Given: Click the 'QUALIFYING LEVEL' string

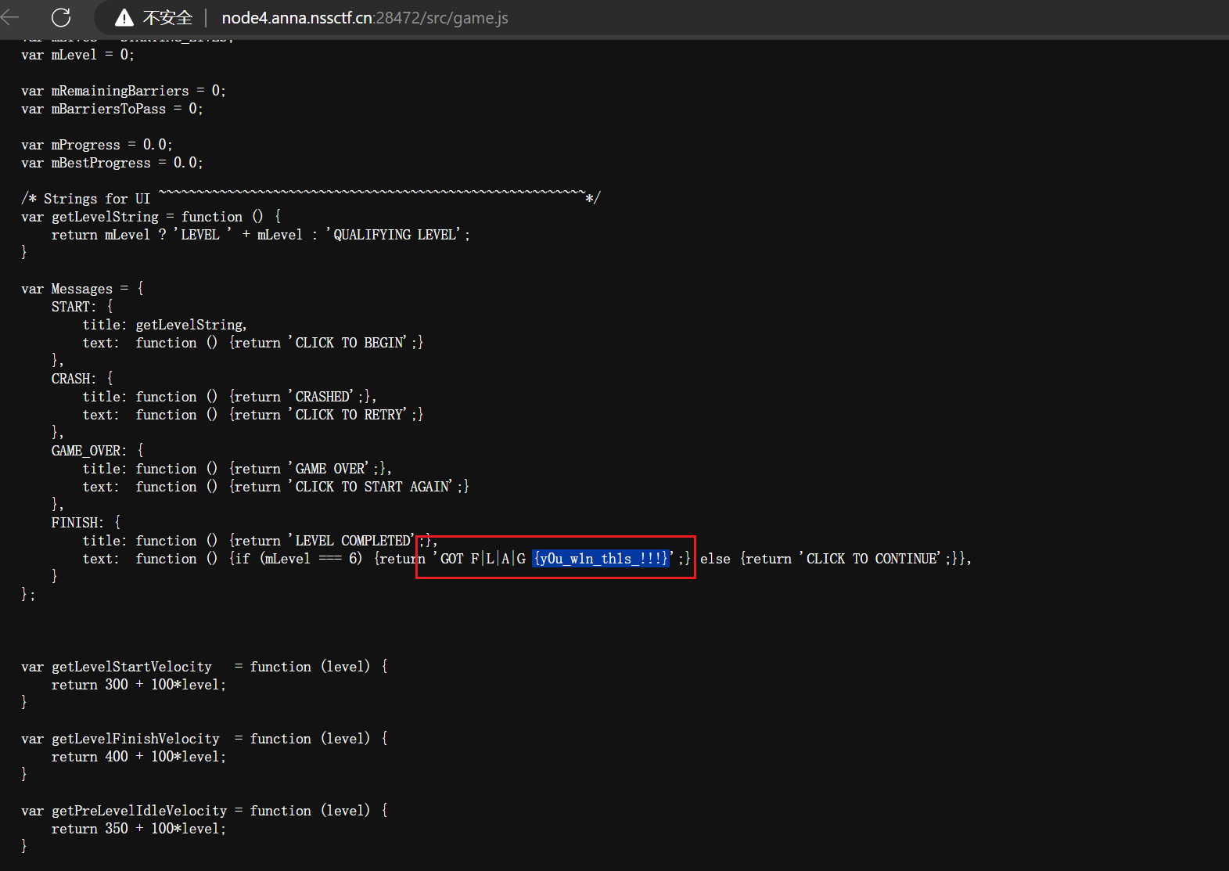Looking at the screenshot, I should click(x=394, y=235).
